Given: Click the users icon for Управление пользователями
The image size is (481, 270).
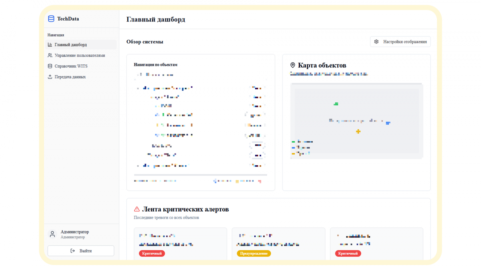Looking at the screenshot, I should tap(50, 55).
